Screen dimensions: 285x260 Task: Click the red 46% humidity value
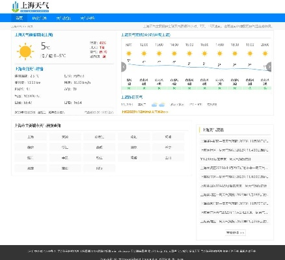[103, 43]
